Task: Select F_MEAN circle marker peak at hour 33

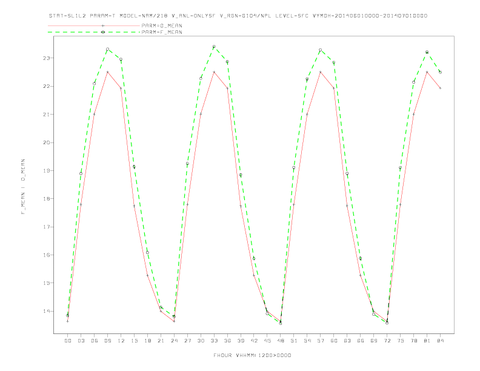Action: coord(214,47)
